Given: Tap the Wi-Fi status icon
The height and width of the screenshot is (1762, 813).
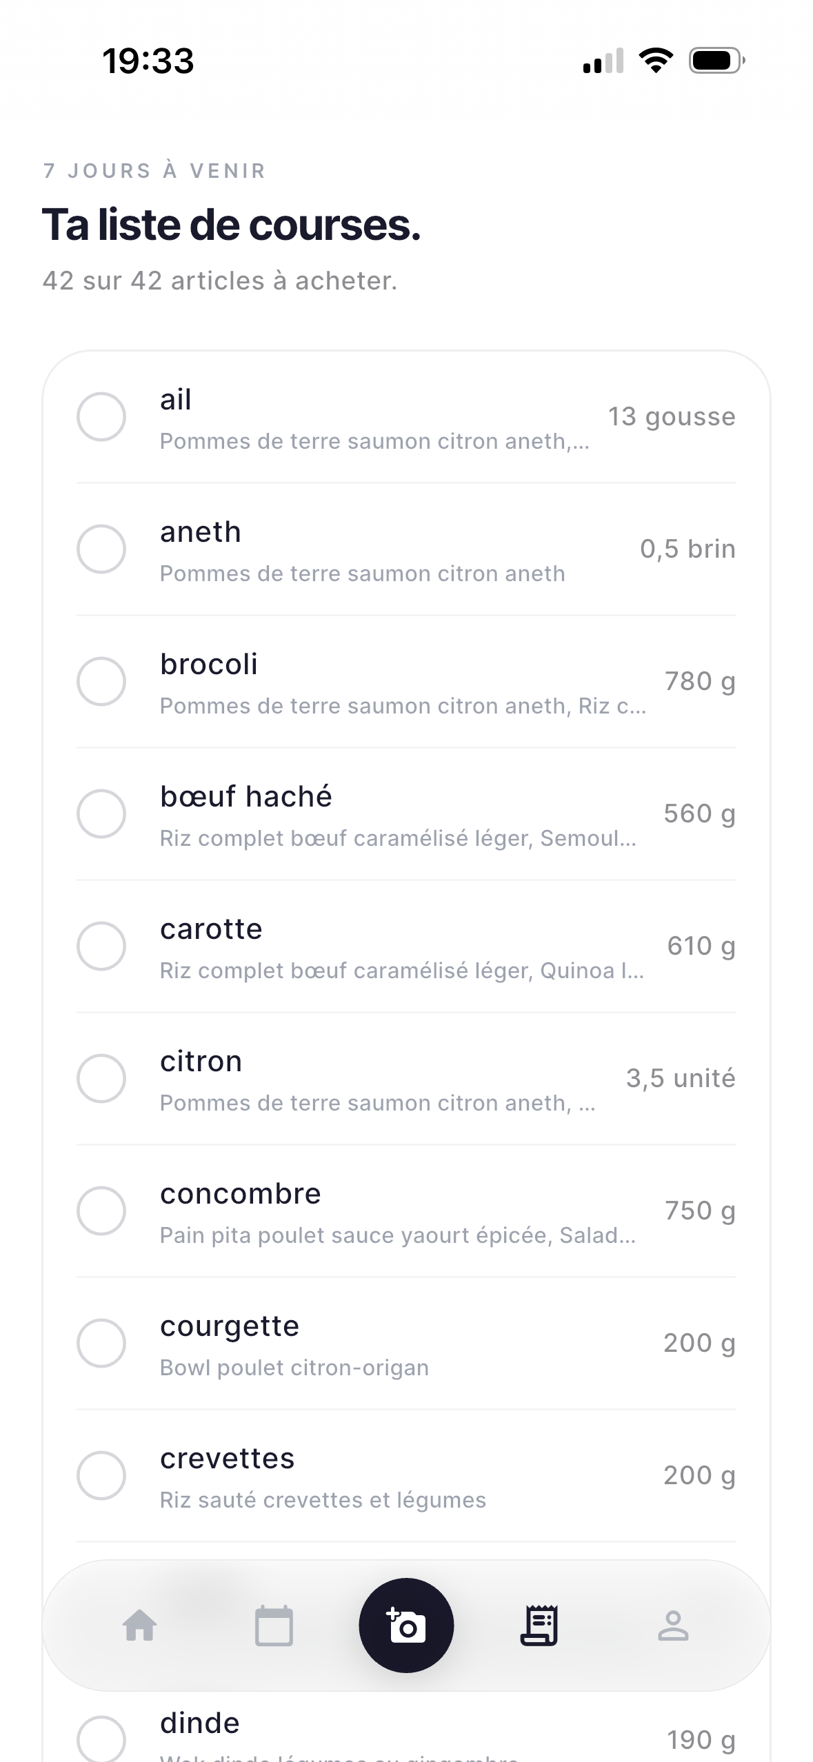Looking at the screenshot, I should pyautogui.click(x=656, y=61).
